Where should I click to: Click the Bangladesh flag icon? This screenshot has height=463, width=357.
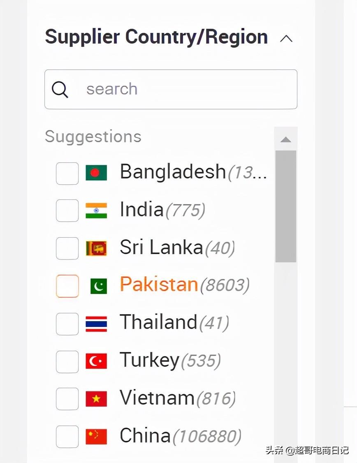click(96, 173)
